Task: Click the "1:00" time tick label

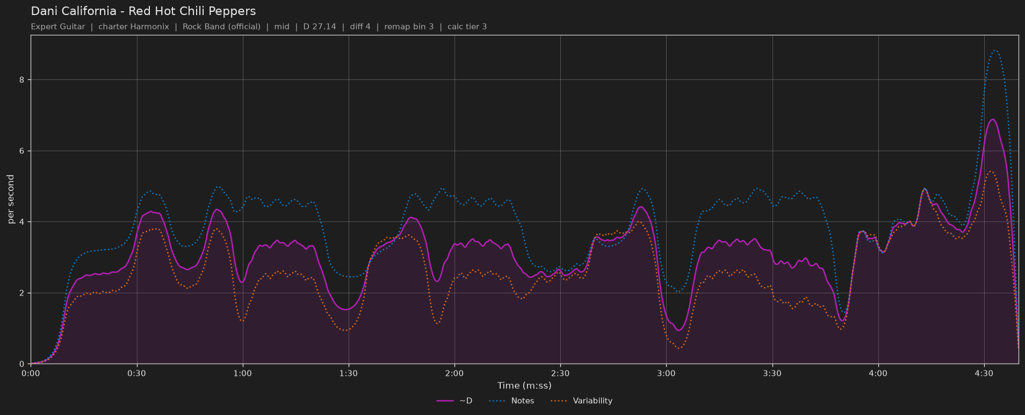Action: coord(242,373)
